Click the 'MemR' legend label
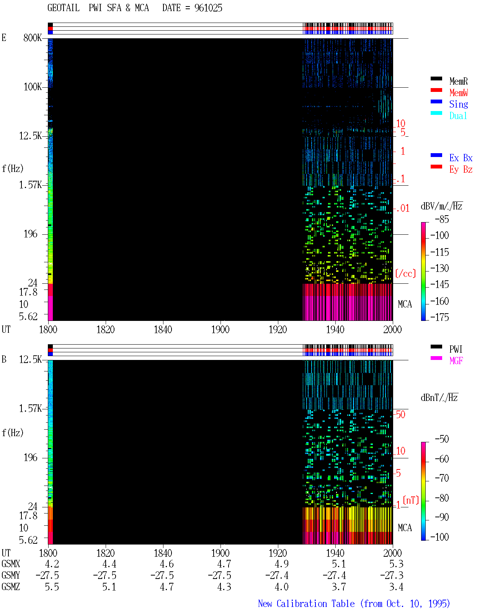Screen dimensions: 490x610 (459, 81)
